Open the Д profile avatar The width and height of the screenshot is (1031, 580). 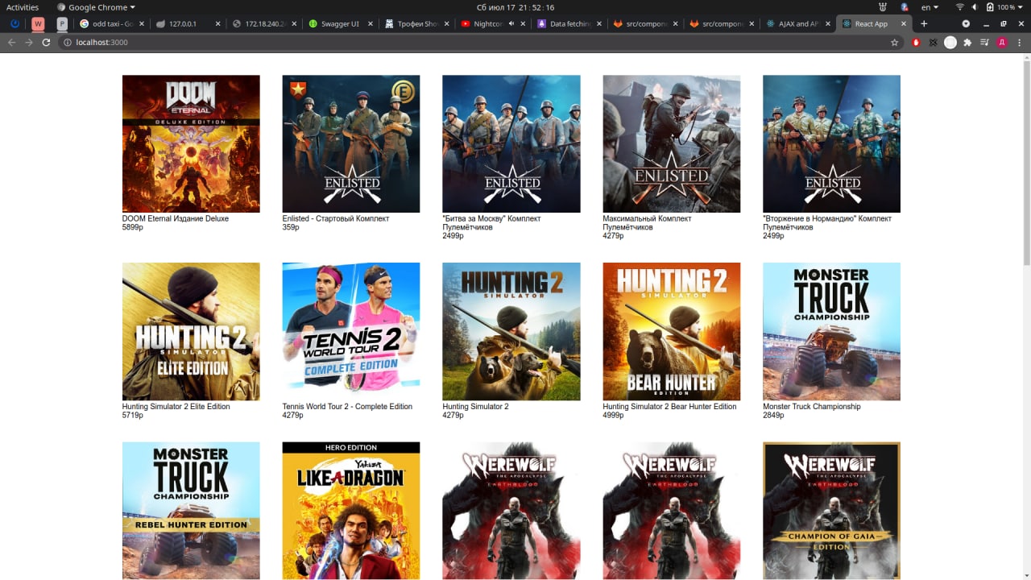[x=1002, y=42]
